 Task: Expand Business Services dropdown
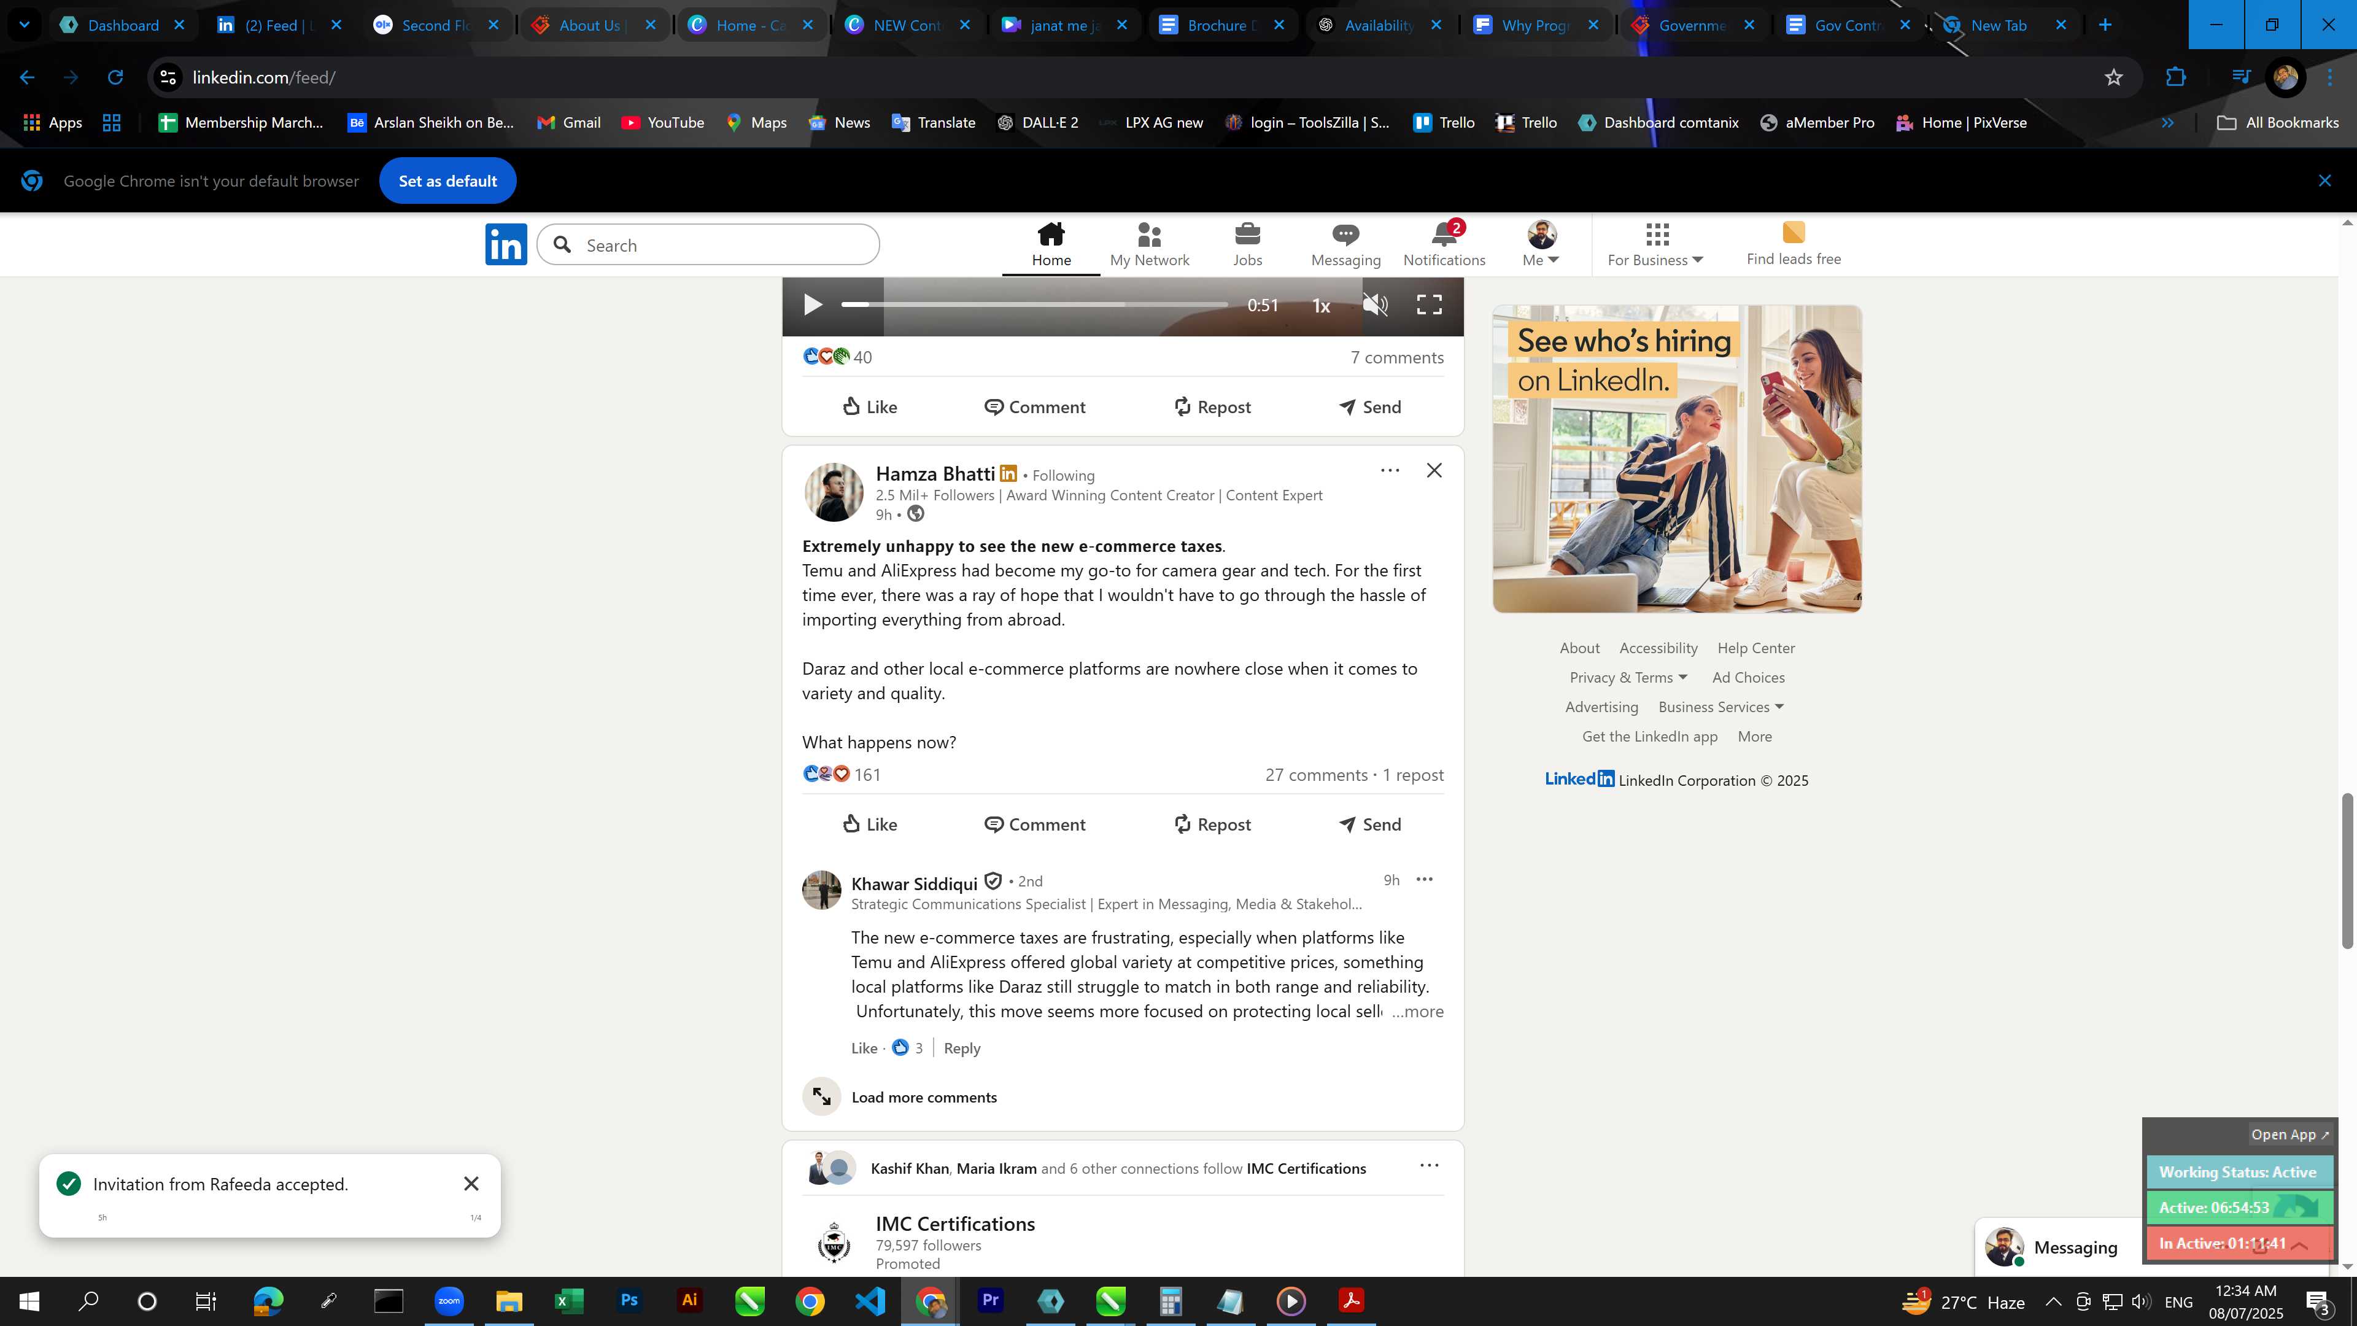(1720, 707)
